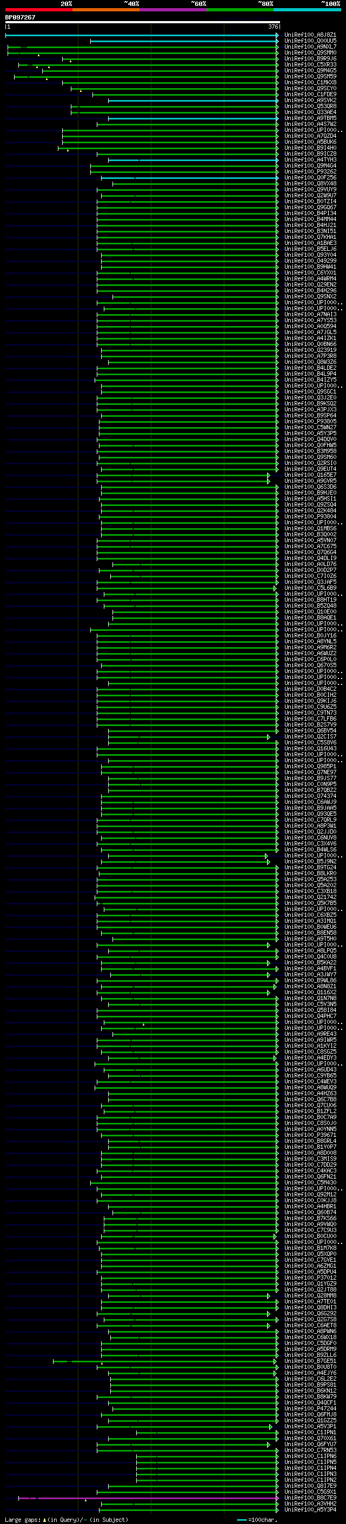Select hit label UniRef100_A5V3P1
Screen dimensions: 346x1524
click(310, 1426)
